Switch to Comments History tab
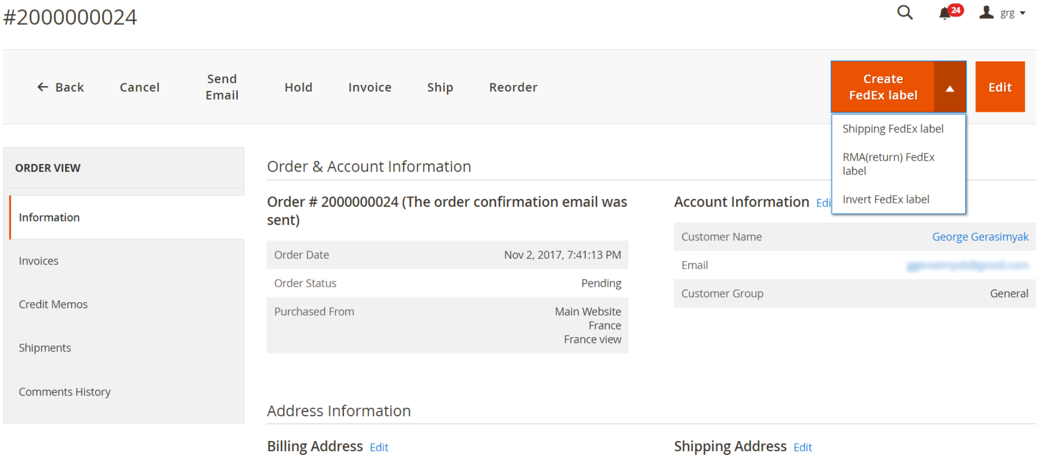The image size is (1040, 459). tap(64, 392)
